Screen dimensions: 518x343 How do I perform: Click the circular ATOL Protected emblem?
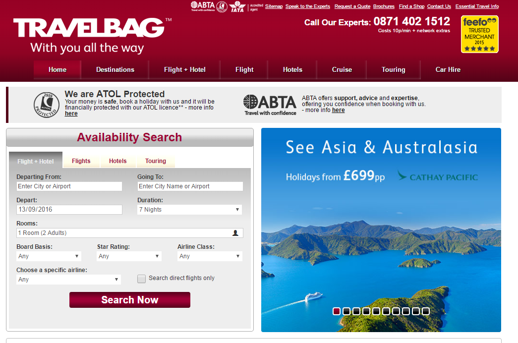(47, 104)
